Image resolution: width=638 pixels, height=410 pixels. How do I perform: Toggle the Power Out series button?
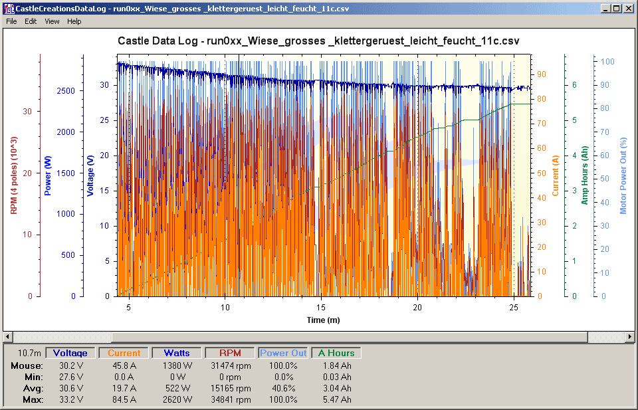click(x=283, y=353)
